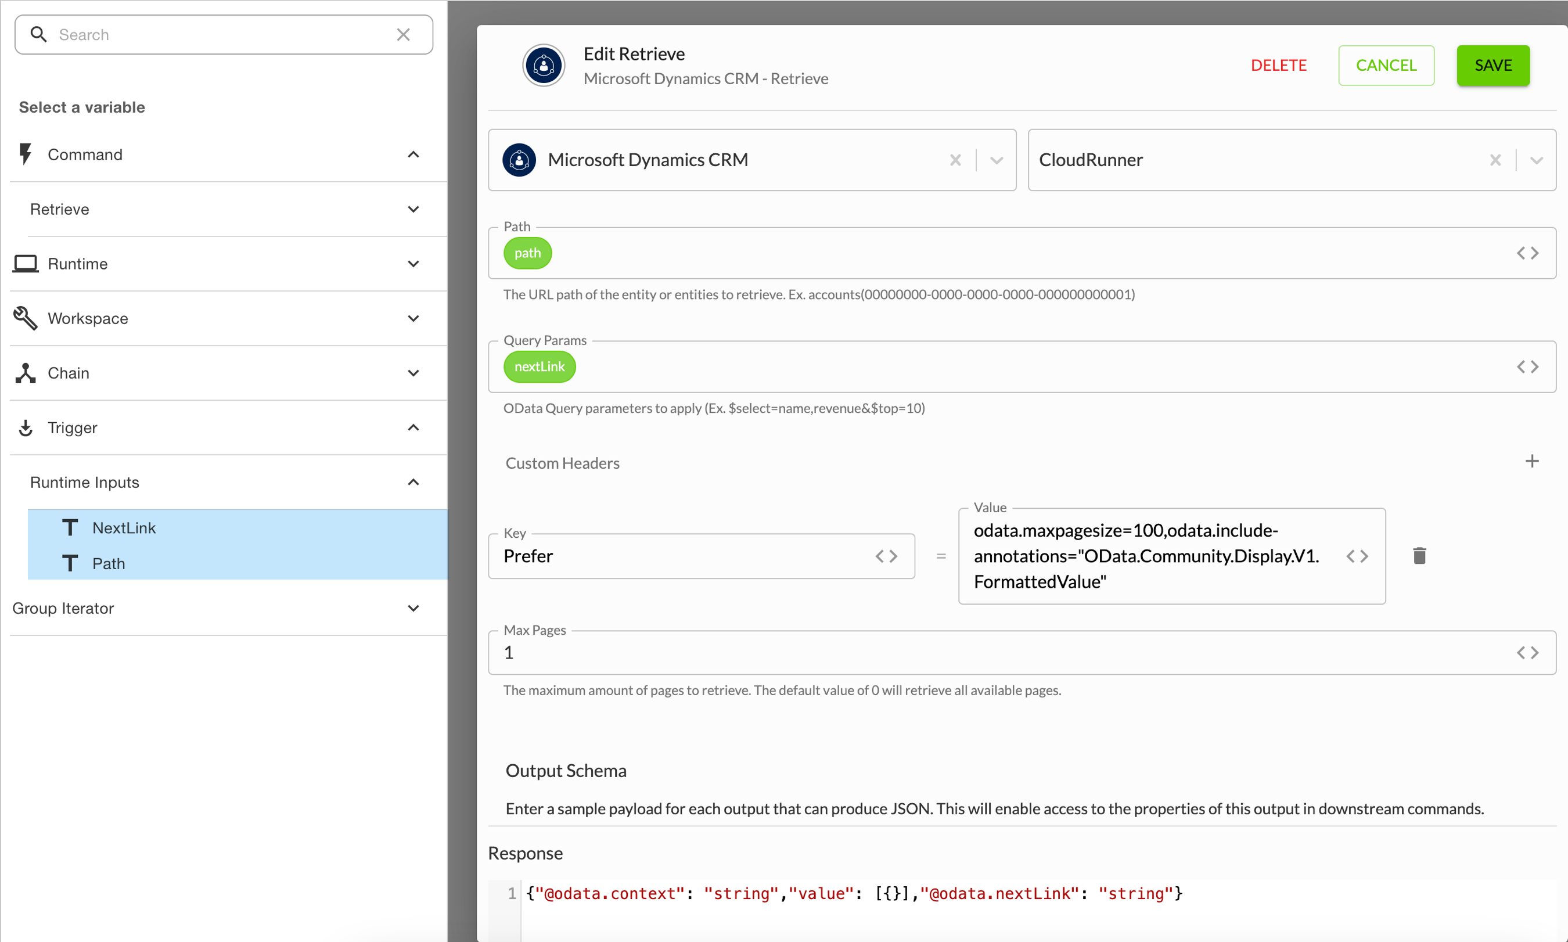Toggle code view for header Value

(1357, 557)
